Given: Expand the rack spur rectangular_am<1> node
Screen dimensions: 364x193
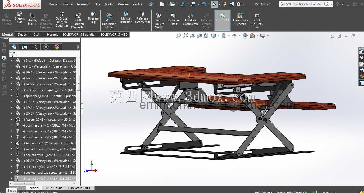Looking at the screenshot, I should (11, 90).
